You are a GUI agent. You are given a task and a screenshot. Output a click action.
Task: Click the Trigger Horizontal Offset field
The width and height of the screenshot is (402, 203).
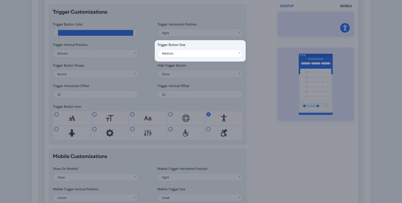pos(95,94)
